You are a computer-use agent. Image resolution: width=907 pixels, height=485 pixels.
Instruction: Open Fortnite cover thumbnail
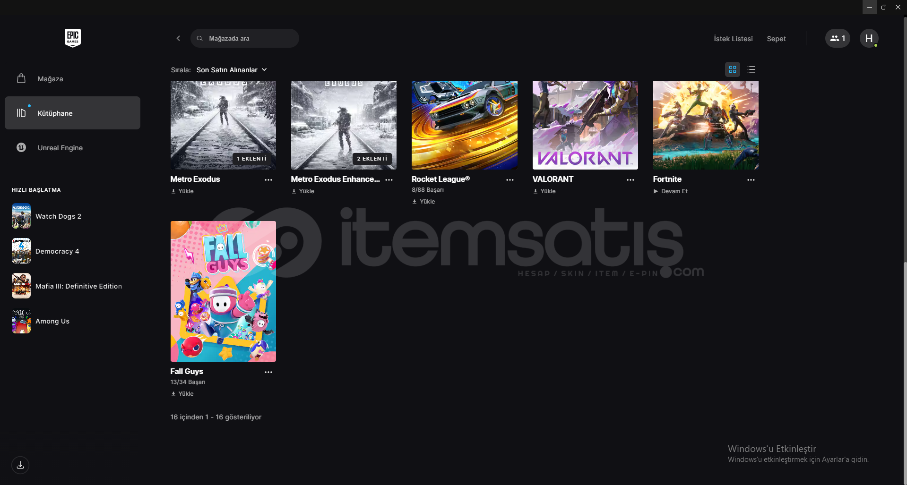click(x=706, y=125)
